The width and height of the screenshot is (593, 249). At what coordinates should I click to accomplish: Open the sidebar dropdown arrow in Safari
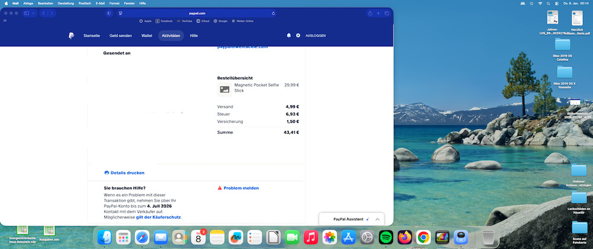point(33,13)
